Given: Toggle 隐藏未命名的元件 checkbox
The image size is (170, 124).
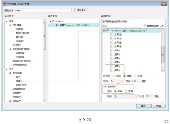Looking at the screenshot, I should pos(145,26).
